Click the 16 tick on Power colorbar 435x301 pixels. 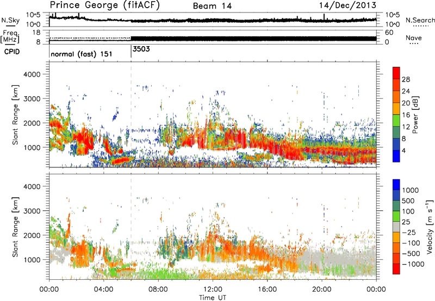406,115
